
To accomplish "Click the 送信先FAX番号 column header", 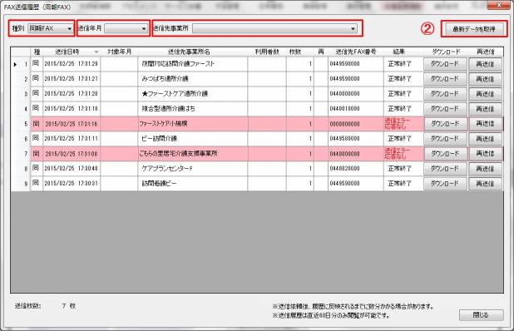I will pos(356,52).
